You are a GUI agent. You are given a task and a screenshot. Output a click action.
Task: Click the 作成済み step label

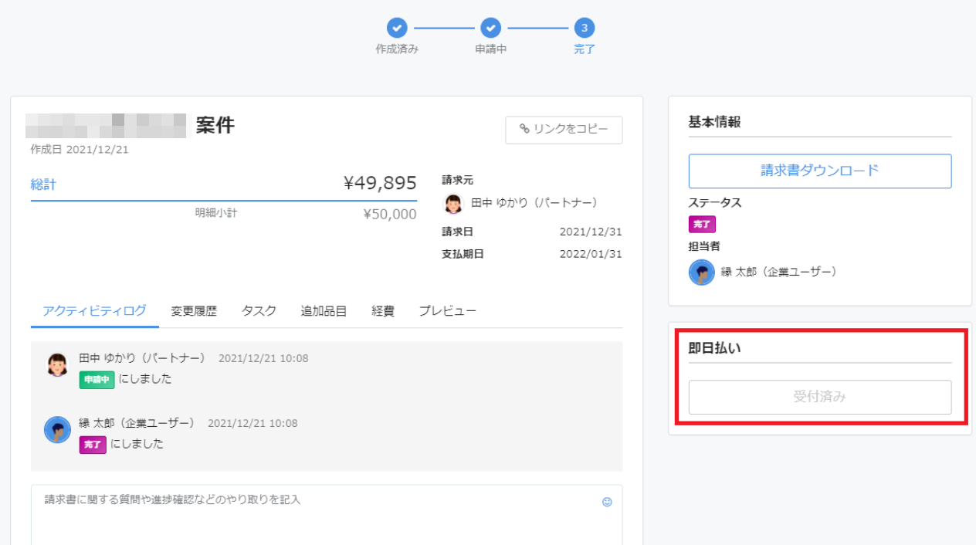coord(397,49)
